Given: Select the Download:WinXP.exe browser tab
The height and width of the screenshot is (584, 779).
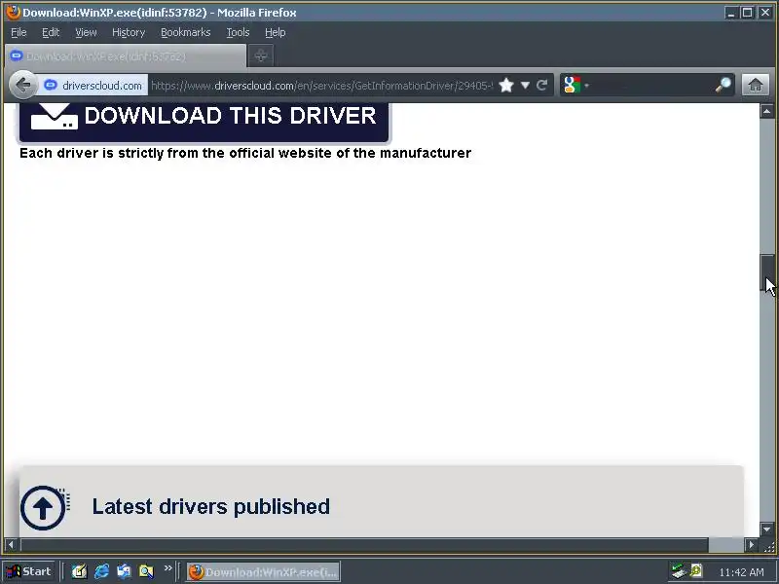Looking at the screenshot, I should pyautogui.click(x=126, y=55).
